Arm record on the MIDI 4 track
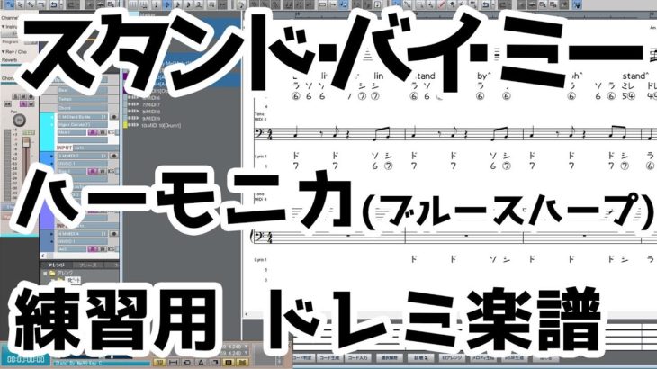This screenshot has height=369, width=657. (x=113, y=234)
